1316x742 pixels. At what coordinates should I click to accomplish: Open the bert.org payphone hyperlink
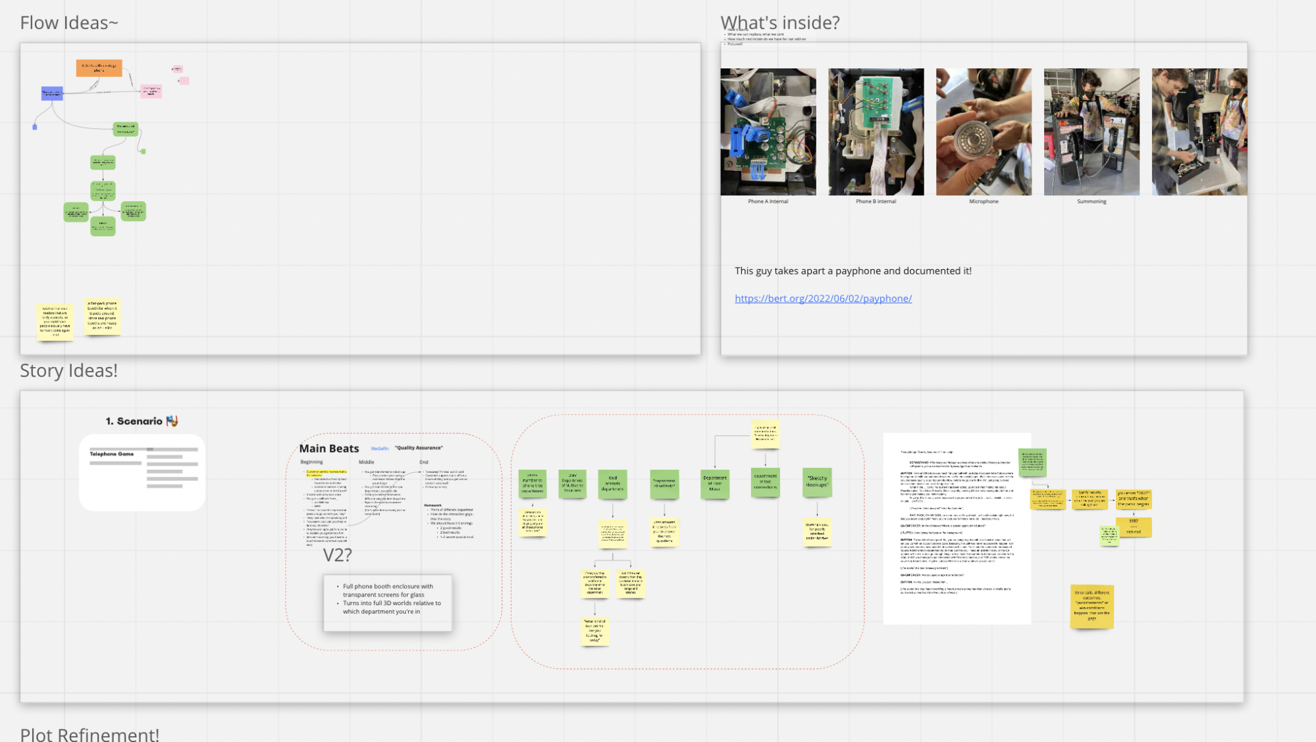(x=823, y=299)
